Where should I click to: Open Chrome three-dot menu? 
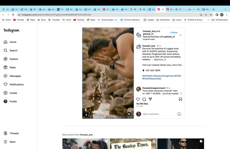(227, 15)
